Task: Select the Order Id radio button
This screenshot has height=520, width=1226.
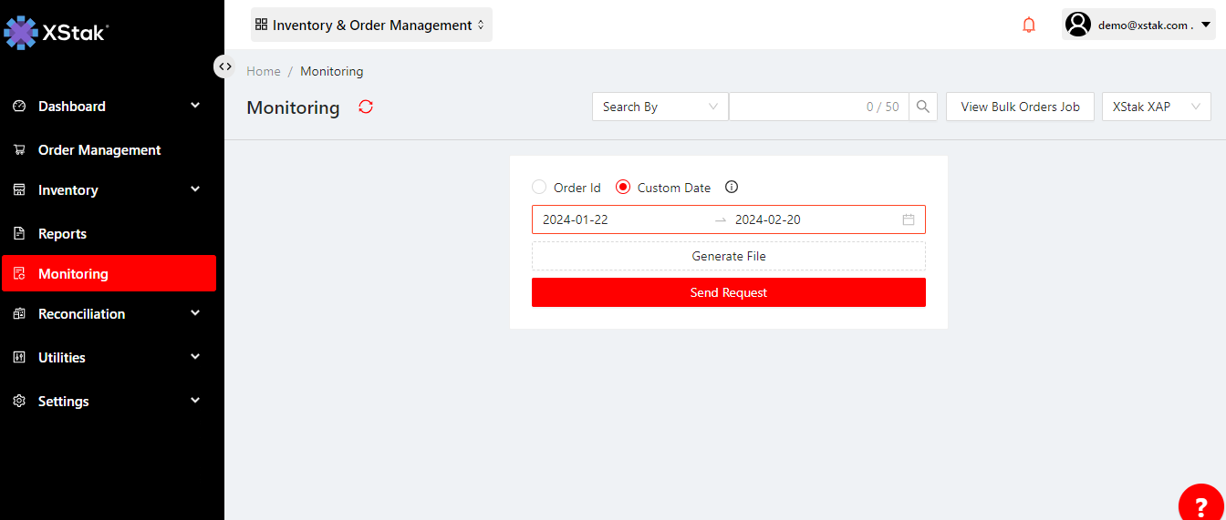Action: (539, 188)
